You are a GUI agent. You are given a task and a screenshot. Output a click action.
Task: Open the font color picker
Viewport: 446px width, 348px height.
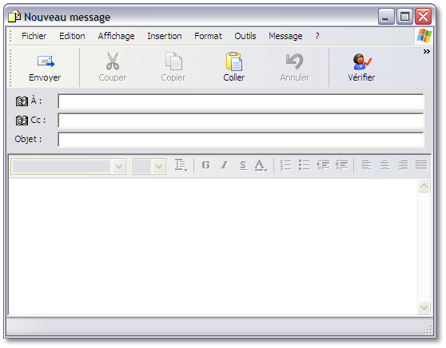(261, 165)
